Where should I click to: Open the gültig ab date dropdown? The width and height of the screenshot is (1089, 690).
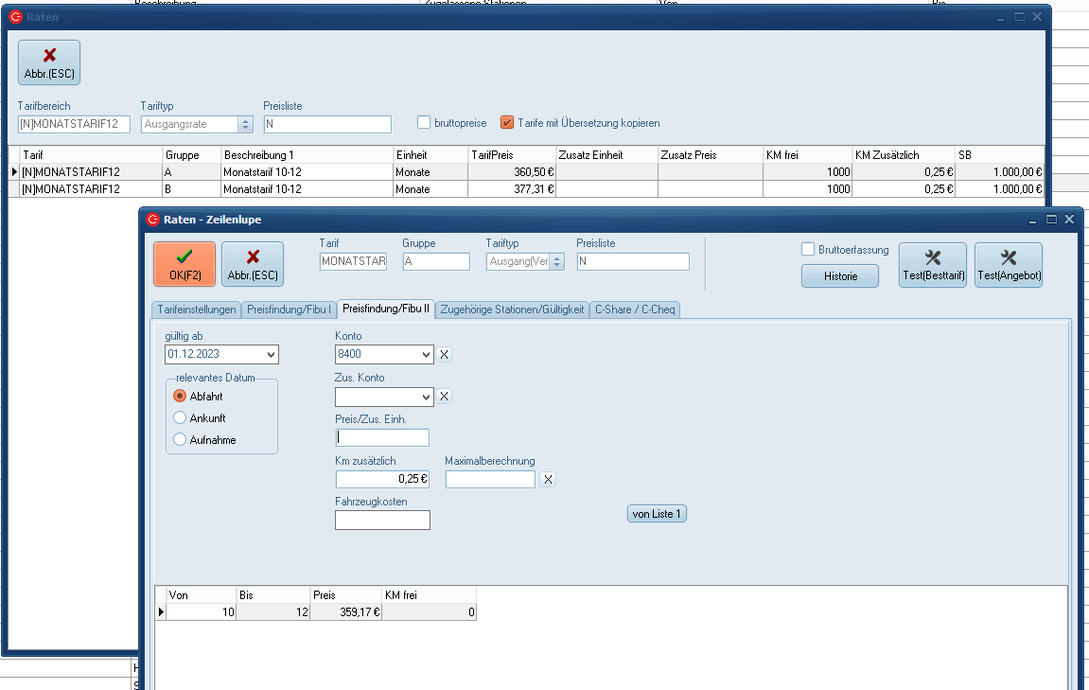point(271,354)
